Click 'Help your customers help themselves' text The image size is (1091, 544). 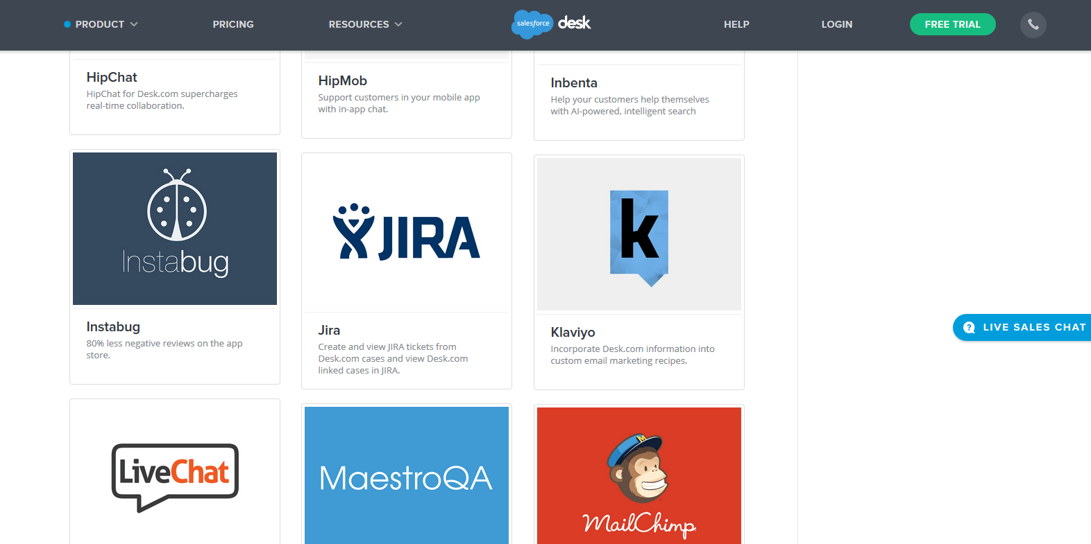630,105
